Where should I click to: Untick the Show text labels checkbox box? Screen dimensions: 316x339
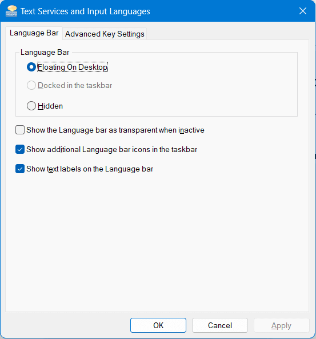(x=20, y=169)
